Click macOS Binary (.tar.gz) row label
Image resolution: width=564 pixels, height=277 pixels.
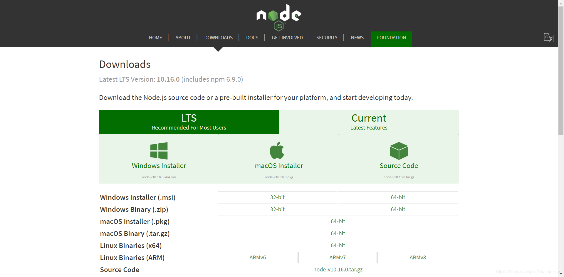click(x=135, y=234)
